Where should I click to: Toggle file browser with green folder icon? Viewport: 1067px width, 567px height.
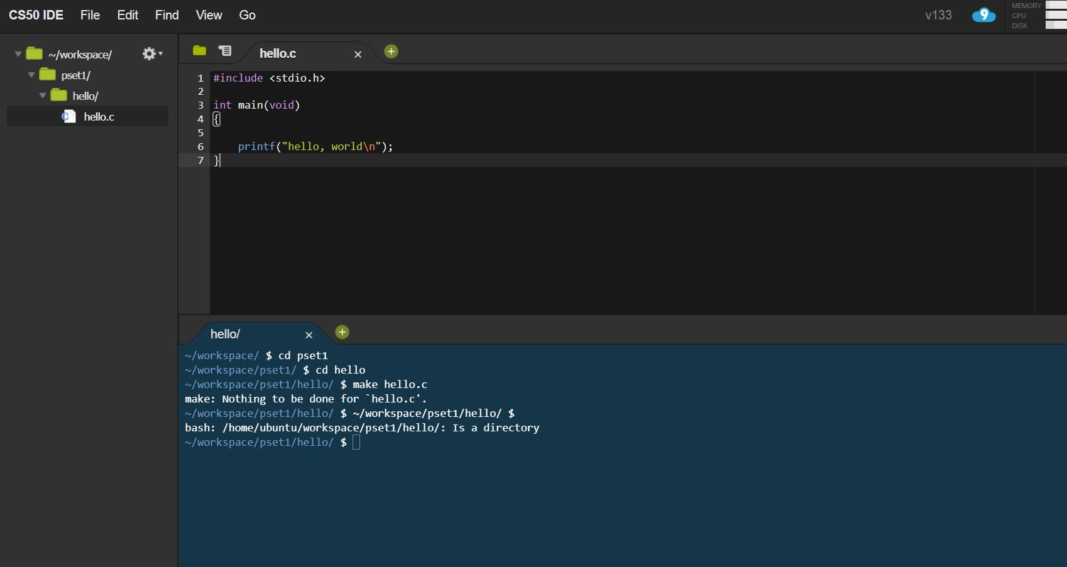point(199,50)
